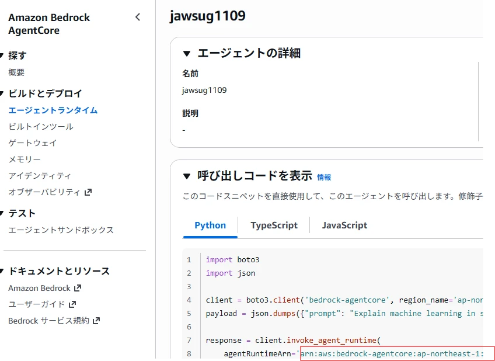Screen dimensions: 495x361
Task: Collapse the 呼び出しコードを表示 panel
Action: click(x=187, y=176)
